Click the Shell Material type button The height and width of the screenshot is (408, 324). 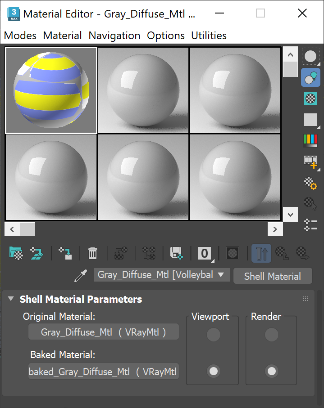[273, 276]
